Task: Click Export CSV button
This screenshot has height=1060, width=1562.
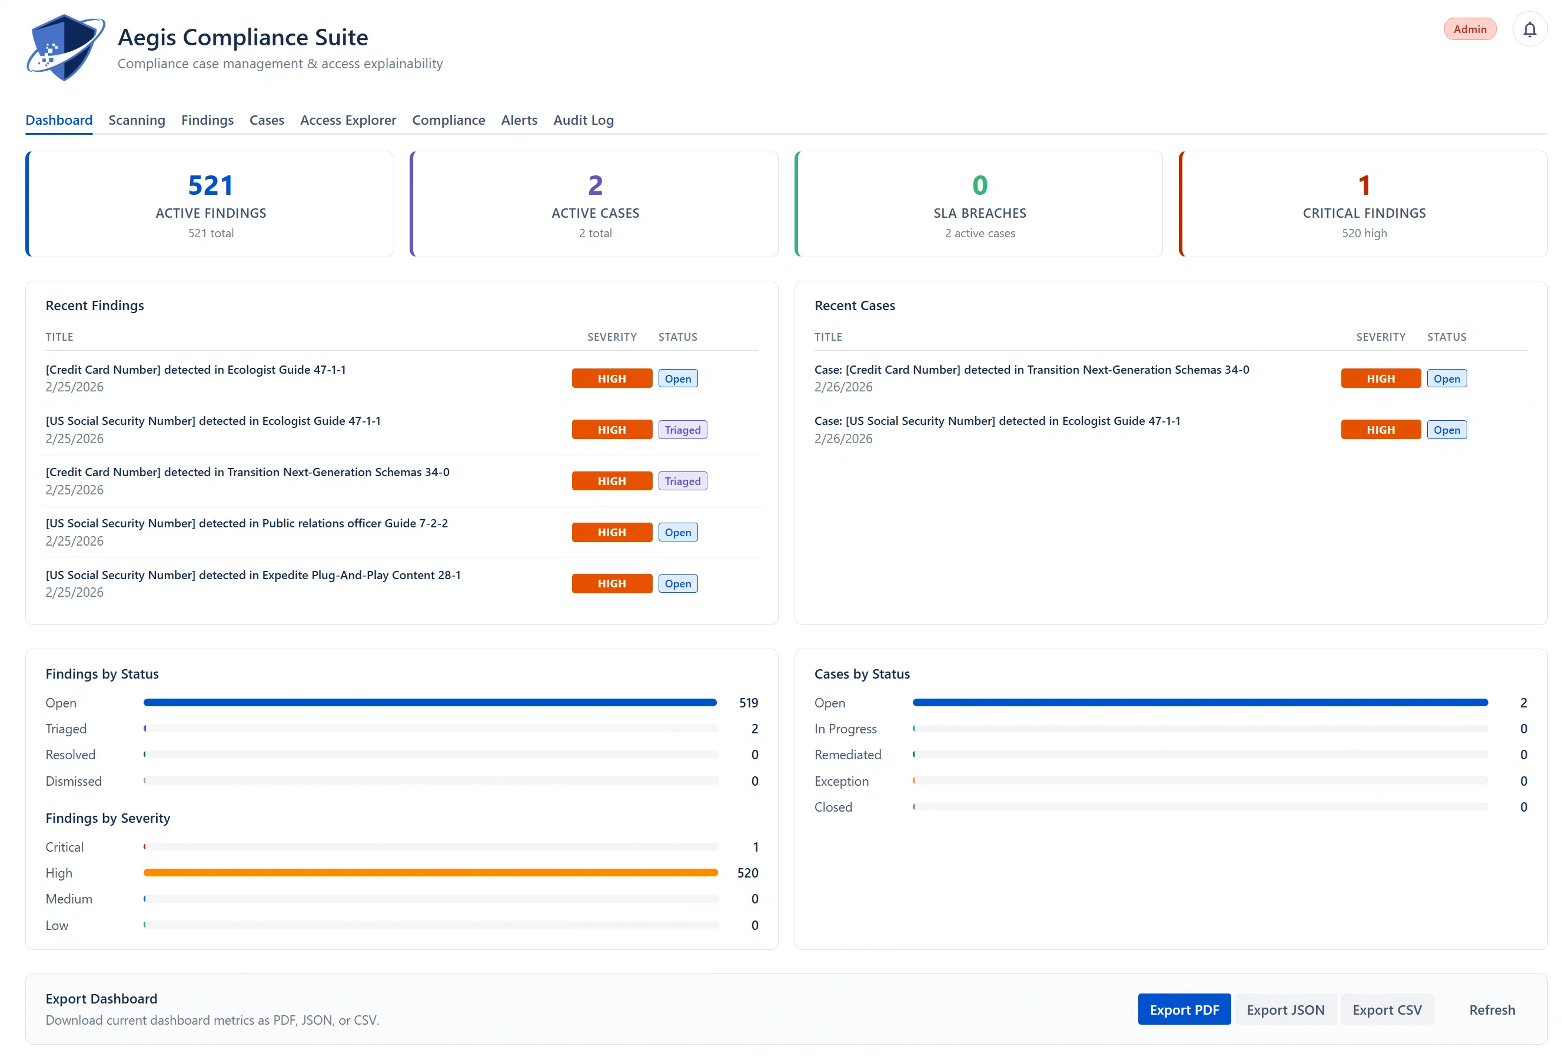Action: (1387, 1009)
